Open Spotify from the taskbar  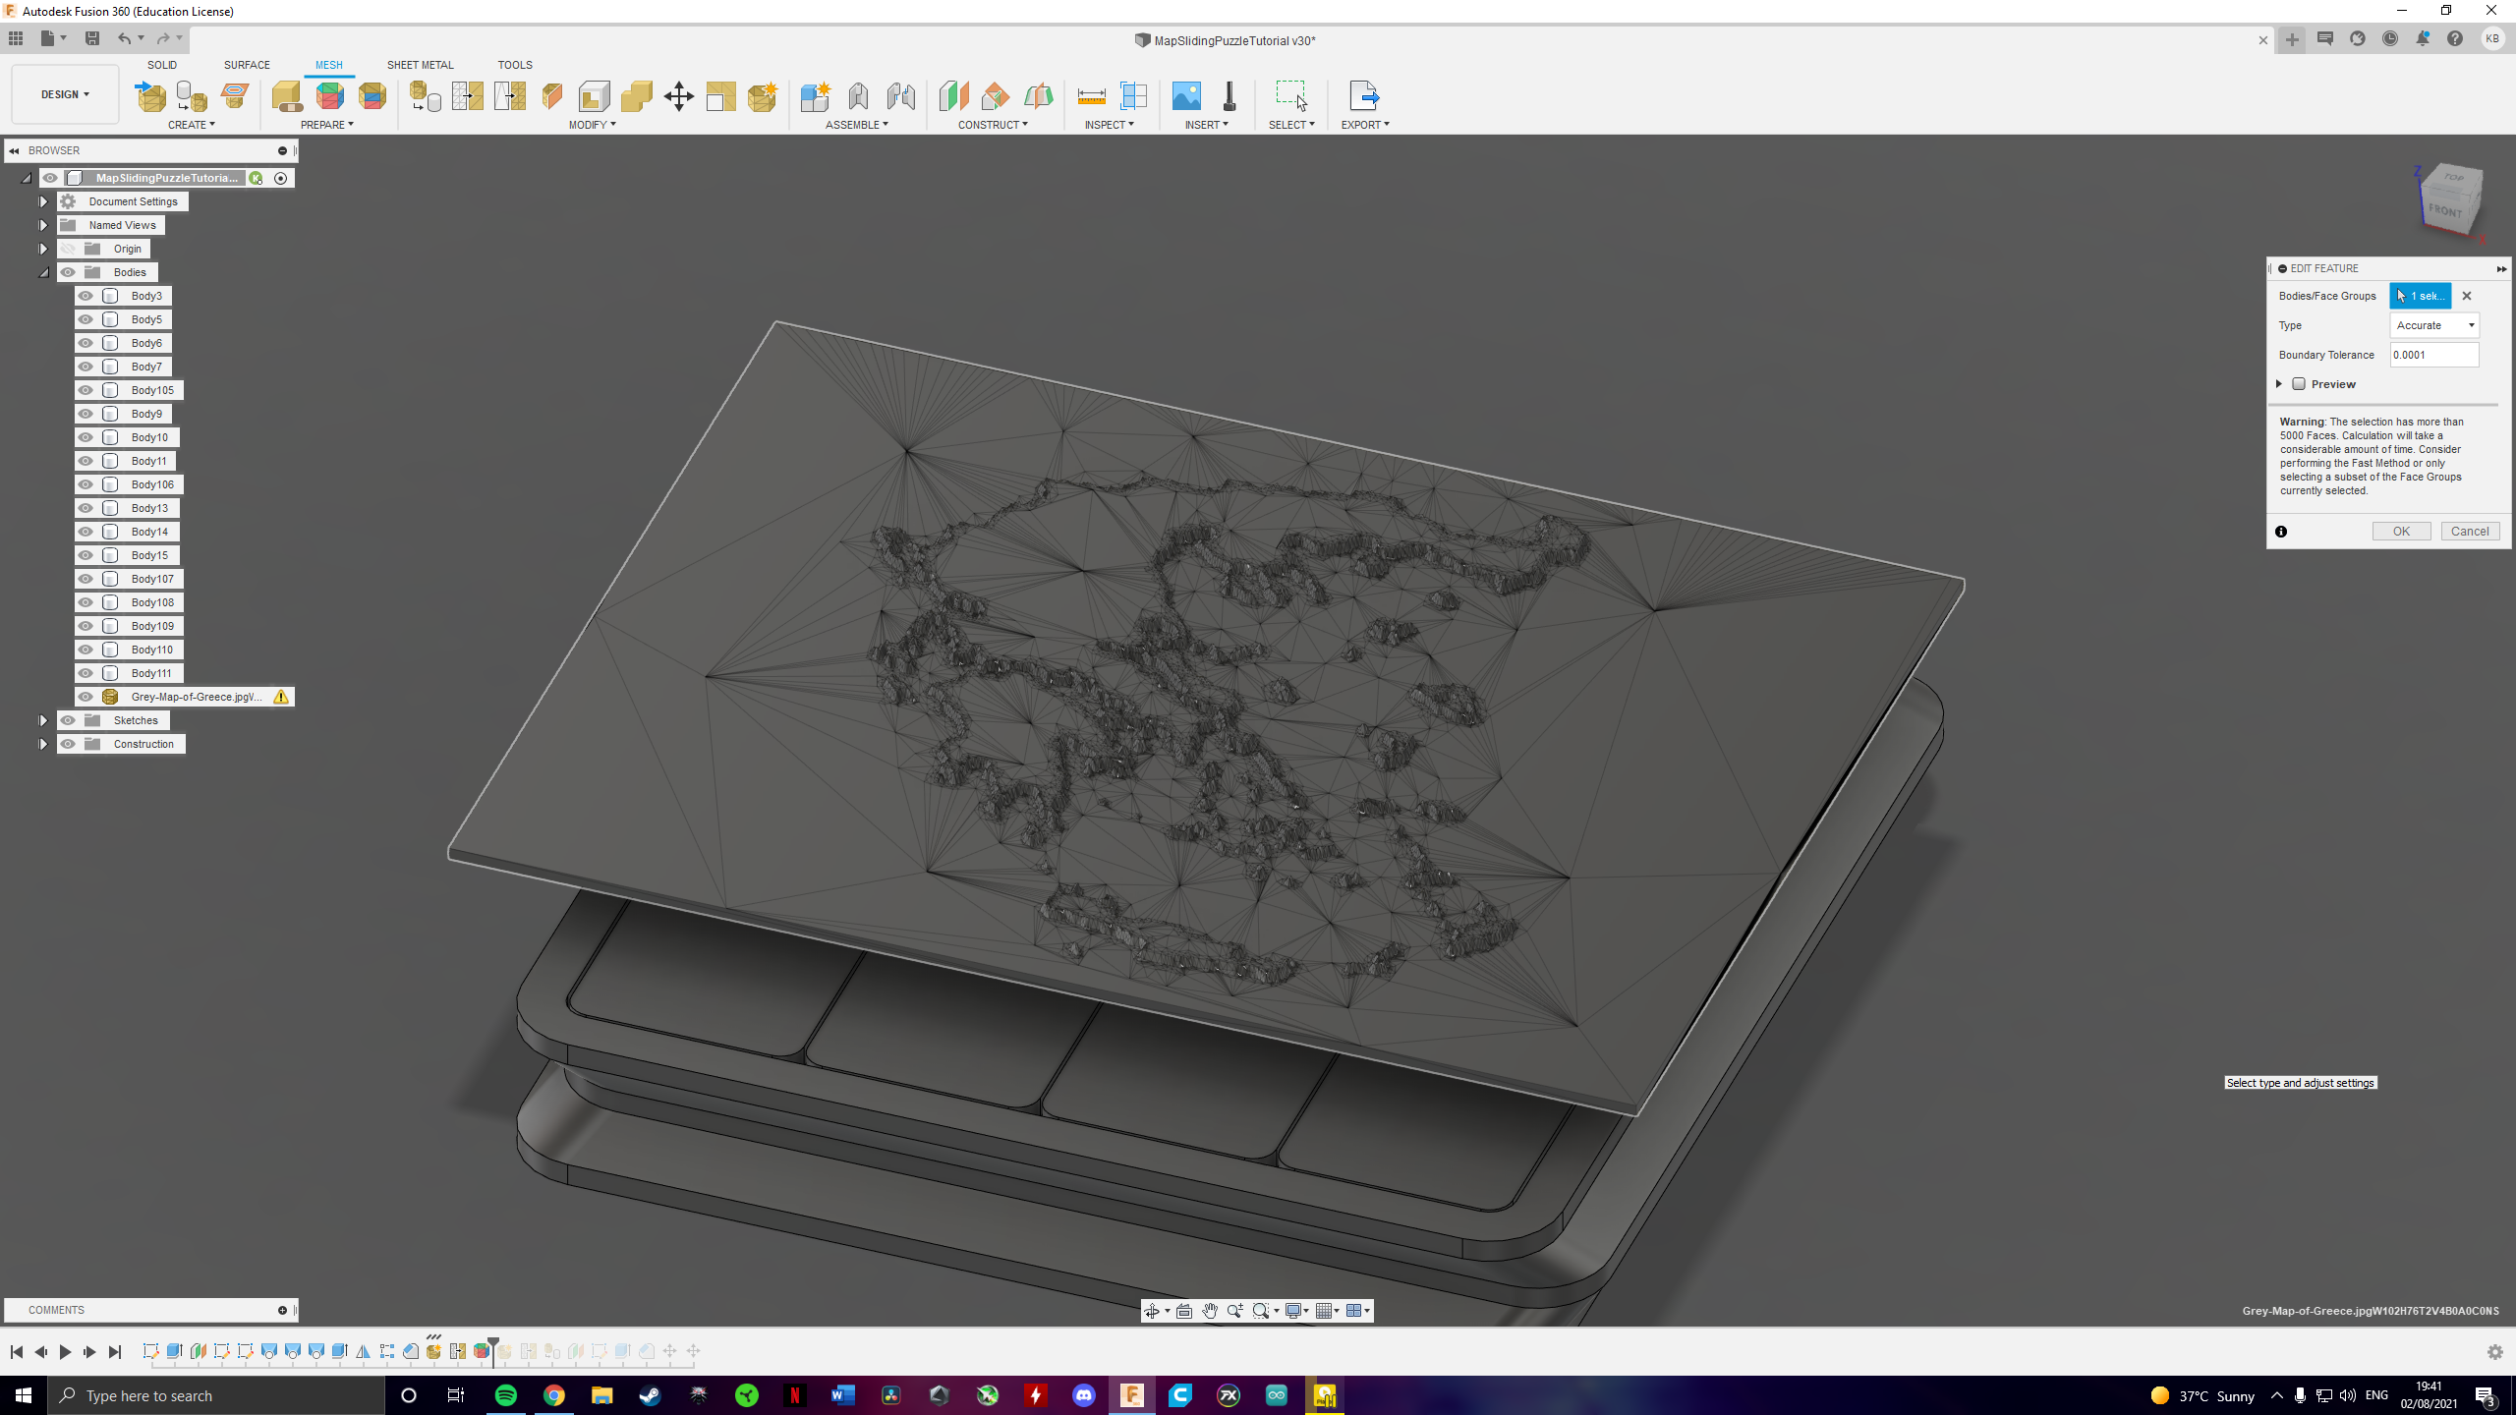coord(506,1395)
